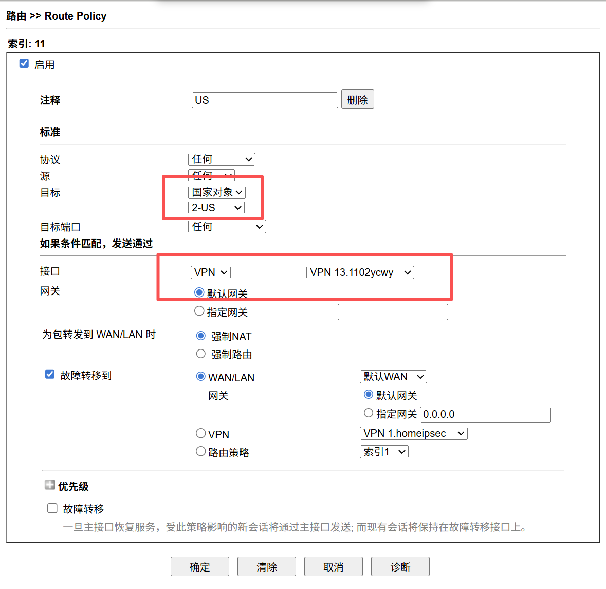Select the failover VPN radio button
Viewport: 606px width, 589px height.
tap(200, 433)
